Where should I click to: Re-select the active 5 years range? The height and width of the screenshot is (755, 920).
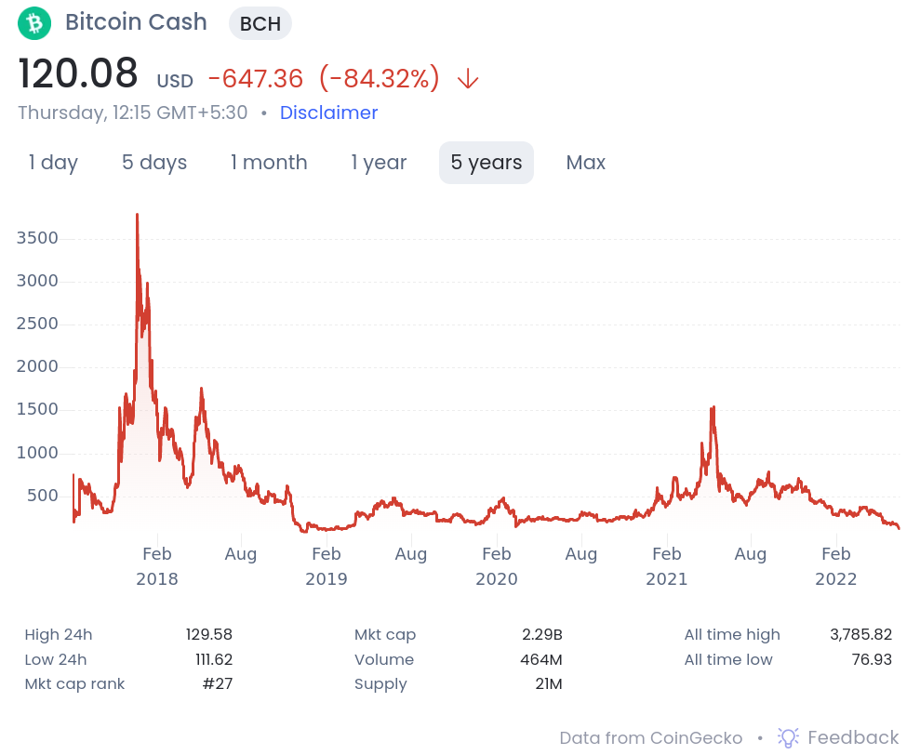486,162
